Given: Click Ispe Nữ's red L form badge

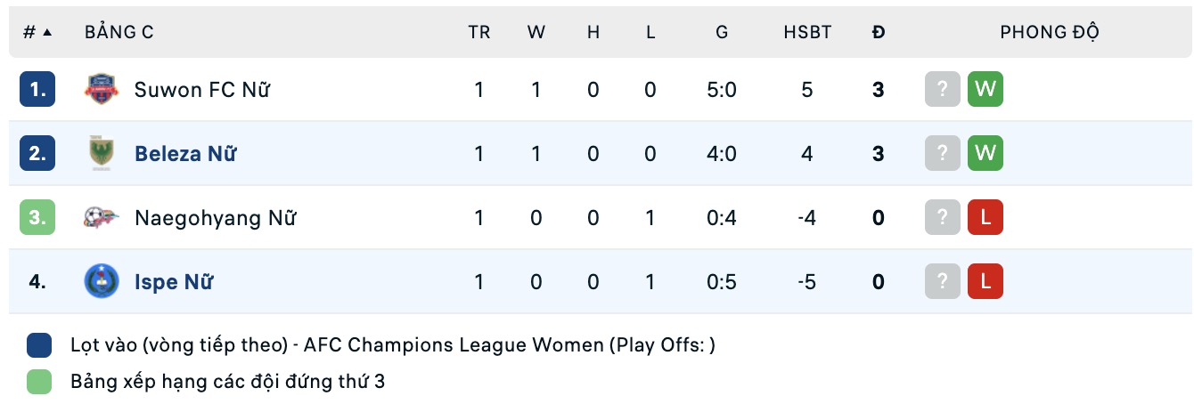Looking at the screenshot, I should click(x=985, y=282).
